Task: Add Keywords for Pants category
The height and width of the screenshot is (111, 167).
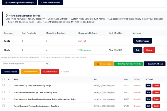Action: (x=143, y=41)
